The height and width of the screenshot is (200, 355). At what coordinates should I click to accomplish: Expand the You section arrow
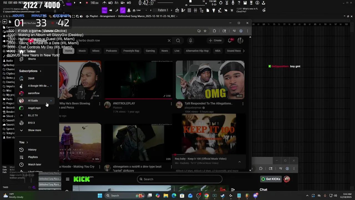click(27, 142)
